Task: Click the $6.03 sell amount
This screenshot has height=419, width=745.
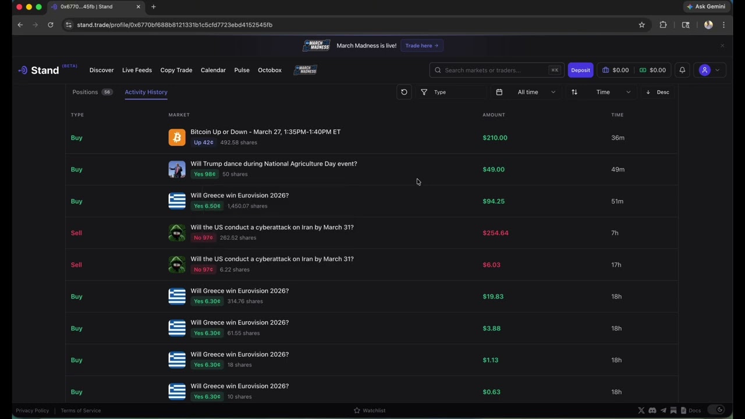Action: (491, 265)
